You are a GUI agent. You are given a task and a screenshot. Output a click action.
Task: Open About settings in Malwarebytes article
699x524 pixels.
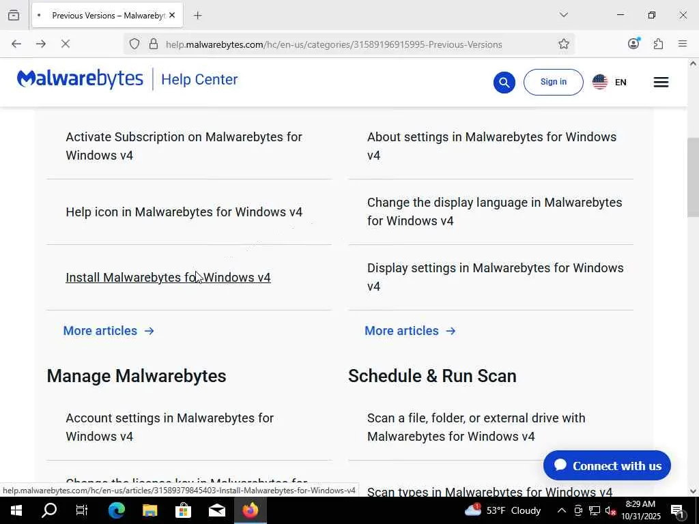tap(491, 146)
